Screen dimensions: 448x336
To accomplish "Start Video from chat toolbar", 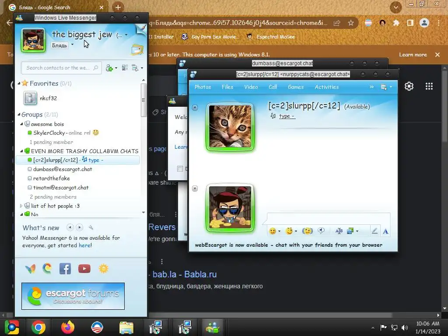I will coord(251,87).
